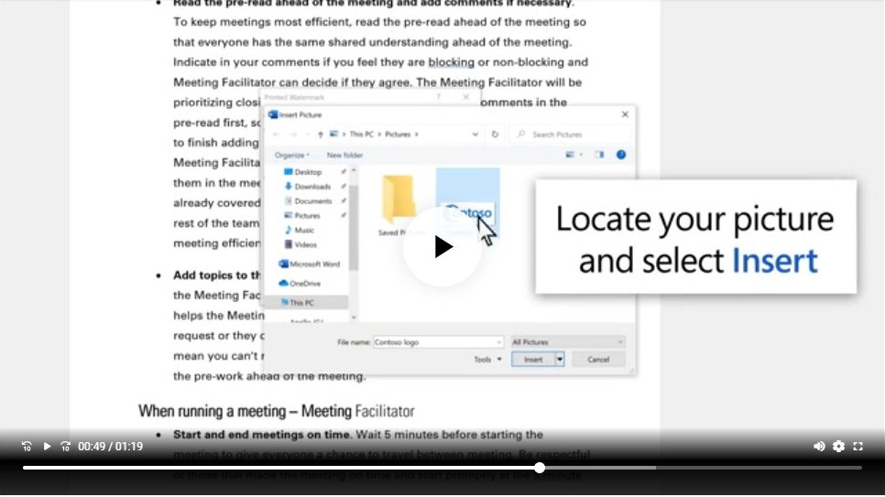This screenshot has width=885, height=497.
Task: Click the "Add topics to" bullet text
Action: pyautogui.click(x=217, y=276)
